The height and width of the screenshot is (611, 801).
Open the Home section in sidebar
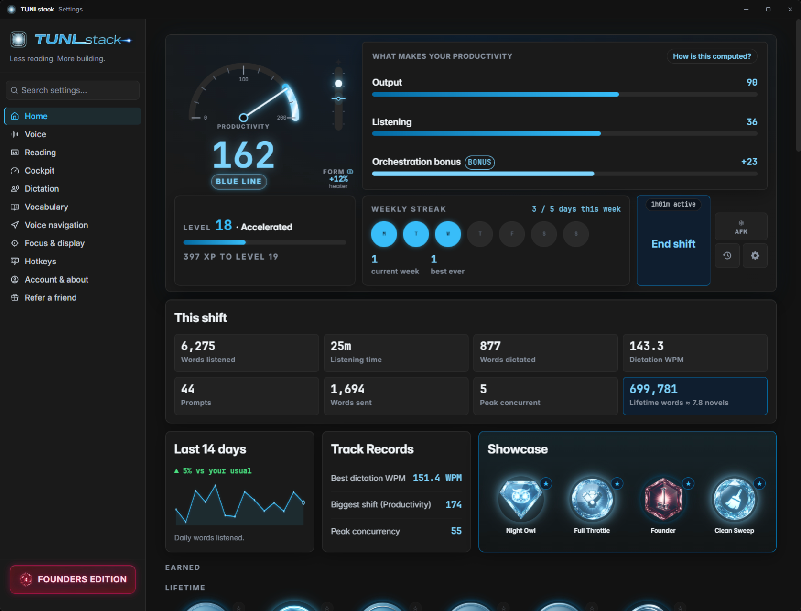pyautogui.click(x=73, y=116)
